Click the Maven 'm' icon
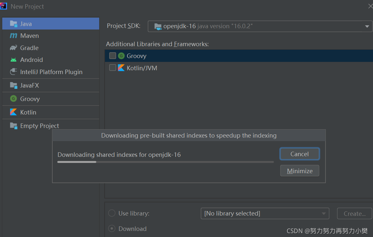 13,36
